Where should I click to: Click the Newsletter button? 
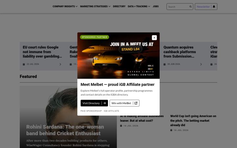[x=206, y=7]
